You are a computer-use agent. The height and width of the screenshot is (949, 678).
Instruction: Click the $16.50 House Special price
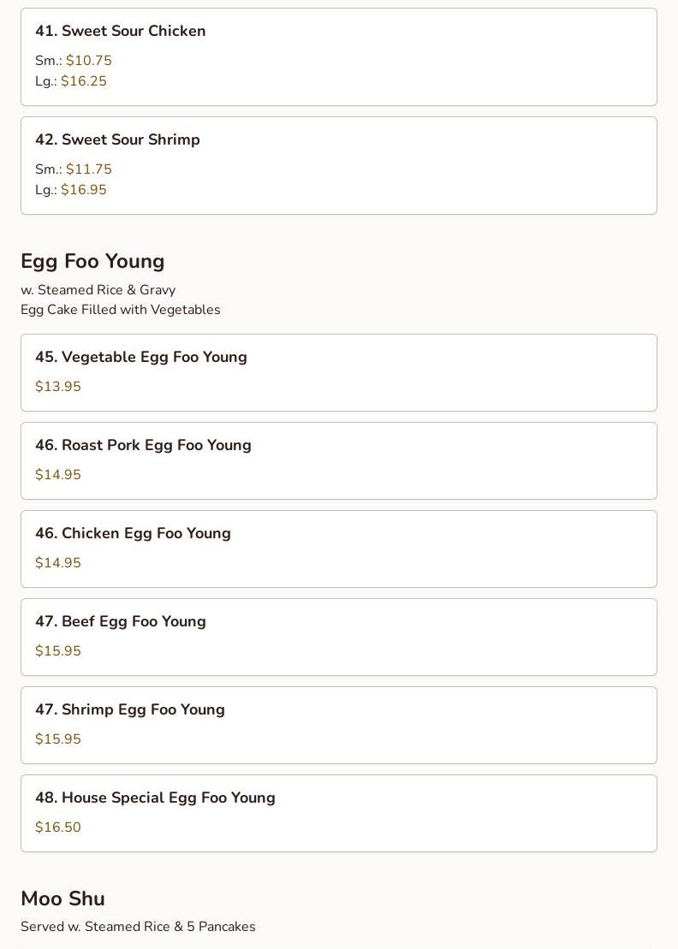58,827
